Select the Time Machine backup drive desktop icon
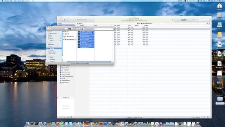Image resolution: width=225 pixels, height=127 pixels. click(219, 25)
